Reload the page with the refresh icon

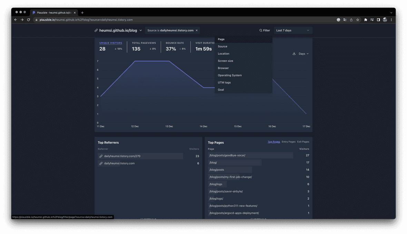tap(29, 20)
